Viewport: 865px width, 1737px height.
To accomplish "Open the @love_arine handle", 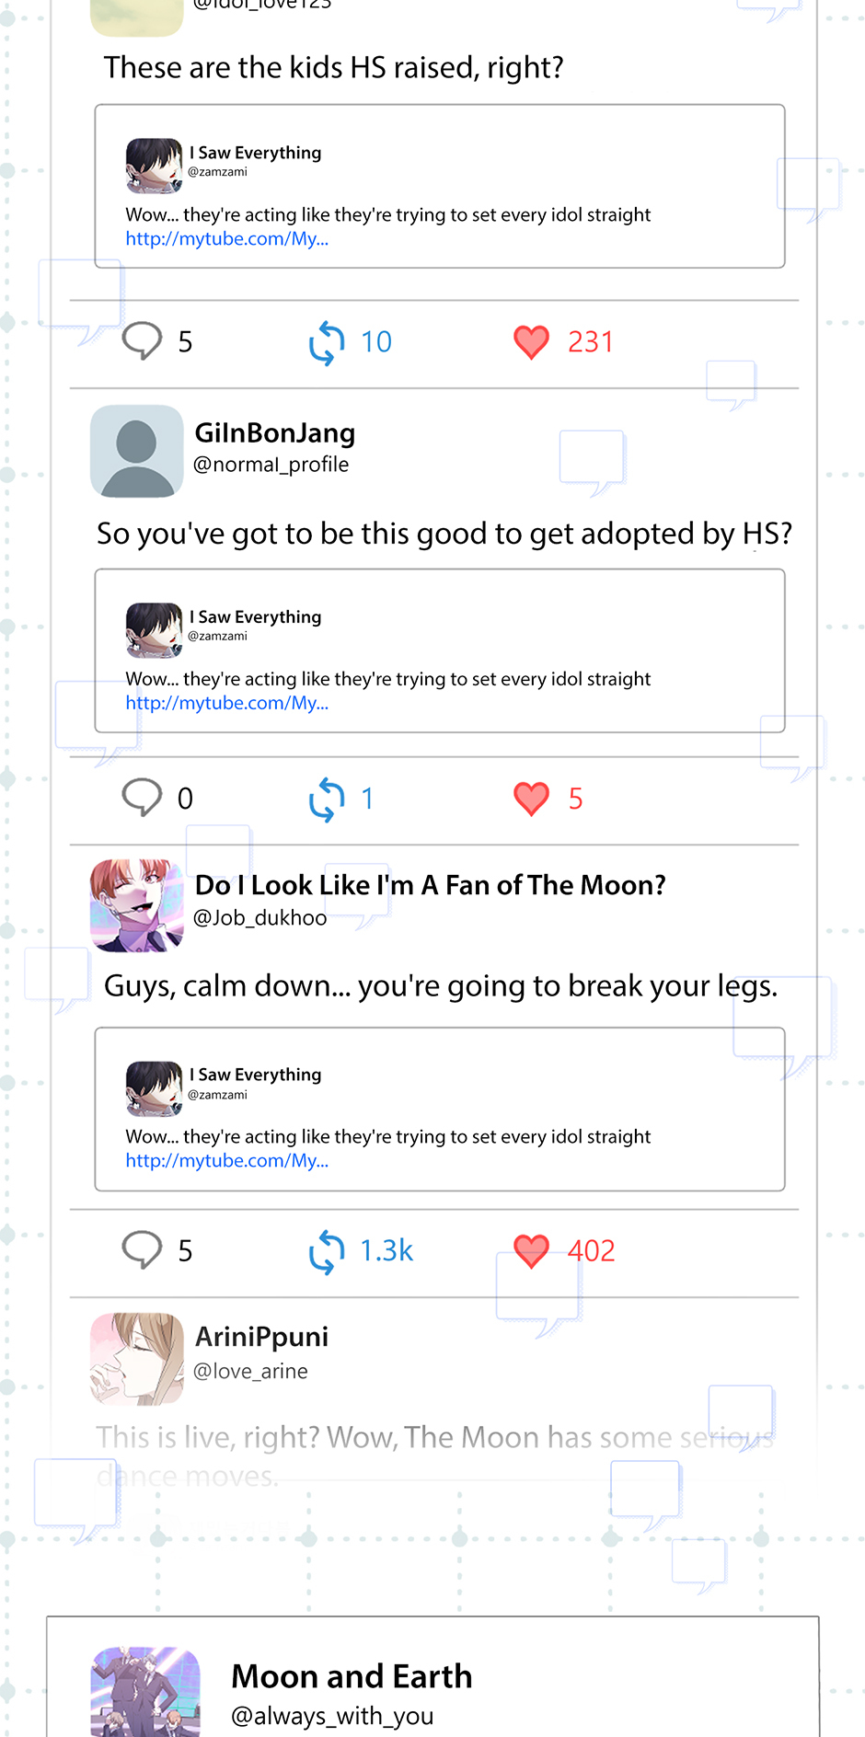I will coord(250,1371).
